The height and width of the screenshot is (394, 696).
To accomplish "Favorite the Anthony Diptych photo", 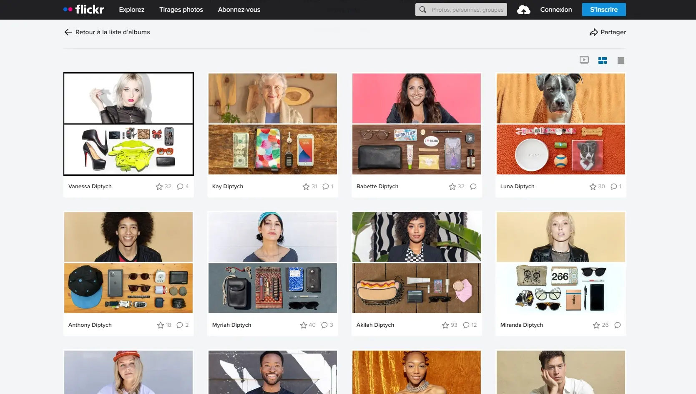I will tap(161, 325).
